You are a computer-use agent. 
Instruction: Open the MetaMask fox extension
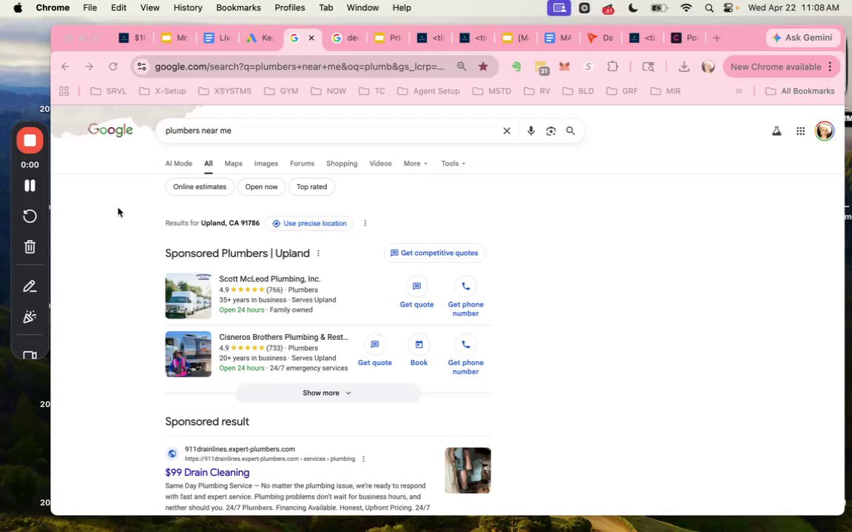click(564, 66)
